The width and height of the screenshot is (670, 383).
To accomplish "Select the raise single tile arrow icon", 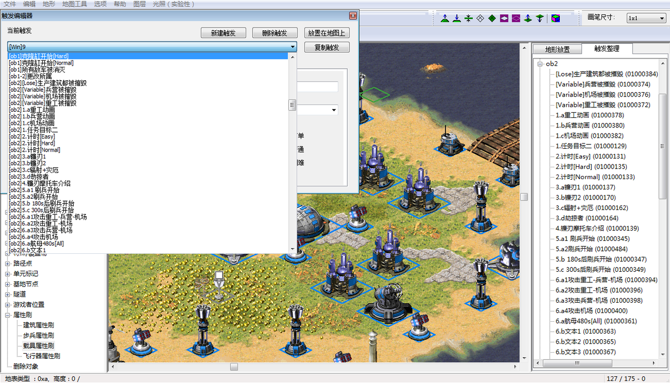I will pos(528,19).
